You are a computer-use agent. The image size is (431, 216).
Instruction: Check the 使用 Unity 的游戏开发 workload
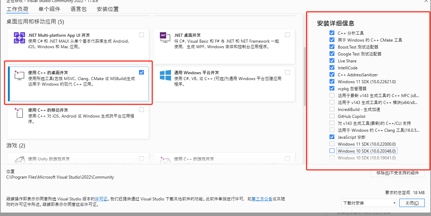tap(141, 158)
